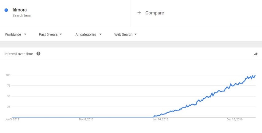Click the help icon beside Interest over time
The height and width of the screenshot is (133, 262).
point(38,54)
